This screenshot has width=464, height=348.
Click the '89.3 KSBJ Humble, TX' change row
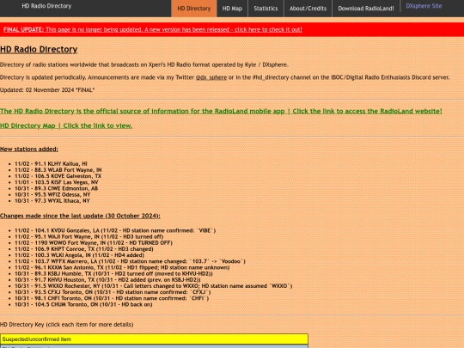click(x=113, y=274)
